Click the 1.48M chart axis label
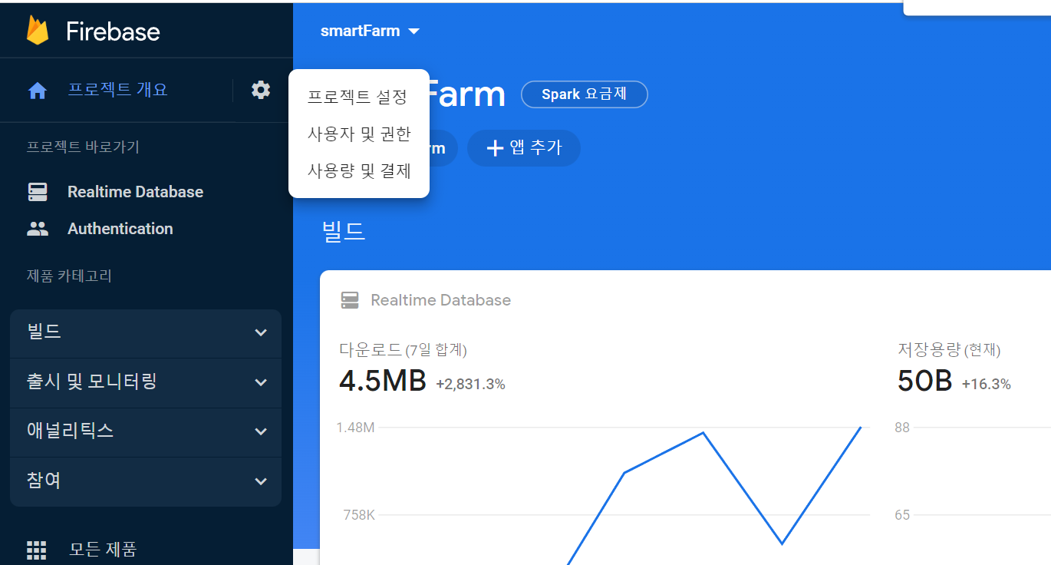This screenshot has height=565, width=1051. pyautogui.click(x=355, y=428)
